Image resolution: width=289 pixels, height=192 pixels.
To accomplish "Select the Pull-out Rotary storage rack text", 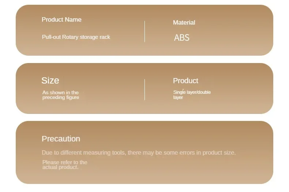I will pyautogui.click(x=76, y=37).
